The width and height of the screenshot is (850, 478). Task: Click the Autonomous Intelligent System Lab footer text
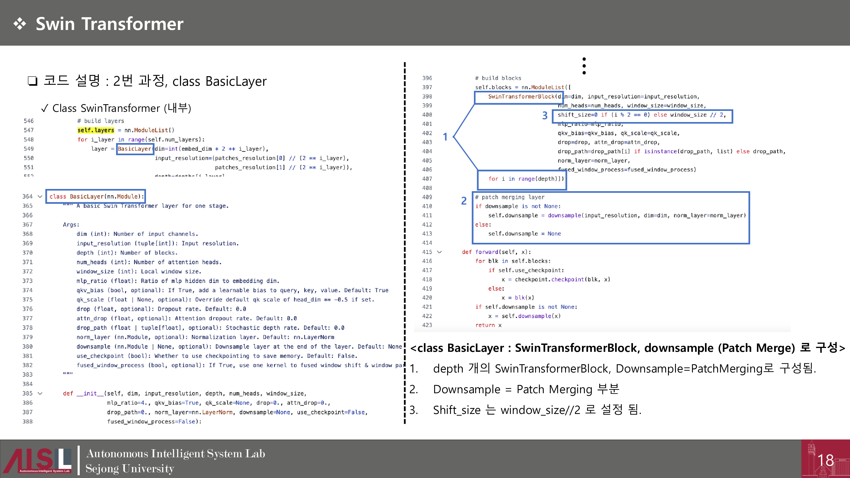[x=175, y=453]
